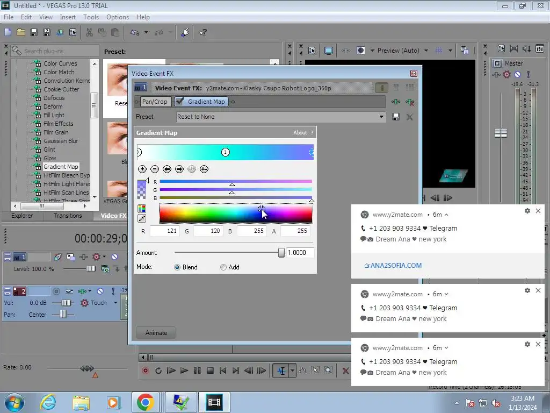
Task: Click the Animate button
Action: [x=156, y=332]
